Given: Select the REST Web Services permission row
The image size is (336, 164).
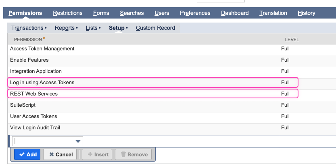Looking at the screenshot, I should pos(34,94).
